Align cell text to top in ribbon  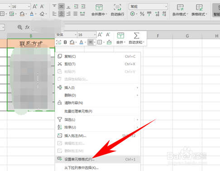coord(54,6)
